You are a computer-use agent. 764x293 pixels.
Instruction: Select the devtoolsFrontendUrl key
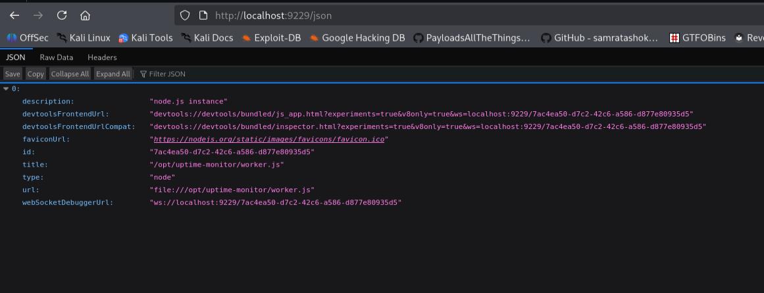click(x=66, y=114)
